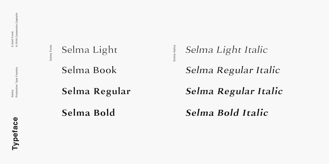
Task: Pick the Selma Bold font sample
Action: 88,113
